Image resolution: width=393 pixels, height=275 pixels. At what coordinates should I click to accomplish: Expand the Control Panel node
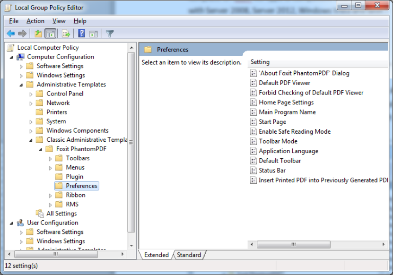tap(31, 95)
